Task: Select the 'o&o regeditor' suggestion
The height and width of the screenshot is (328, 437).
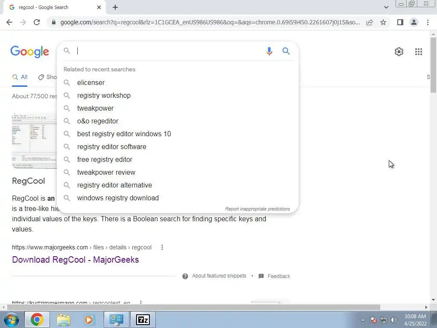Action: (178, 121)
